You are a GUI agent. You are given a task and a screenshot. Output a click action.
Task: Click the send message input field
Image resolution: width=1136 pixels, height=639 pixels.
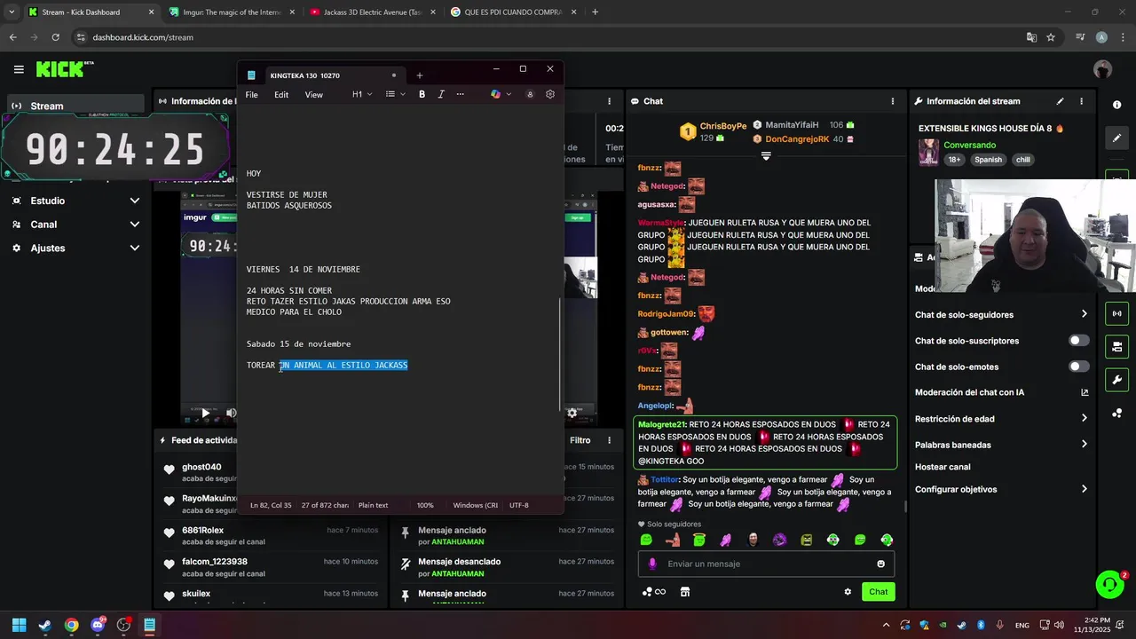[766, 564]
